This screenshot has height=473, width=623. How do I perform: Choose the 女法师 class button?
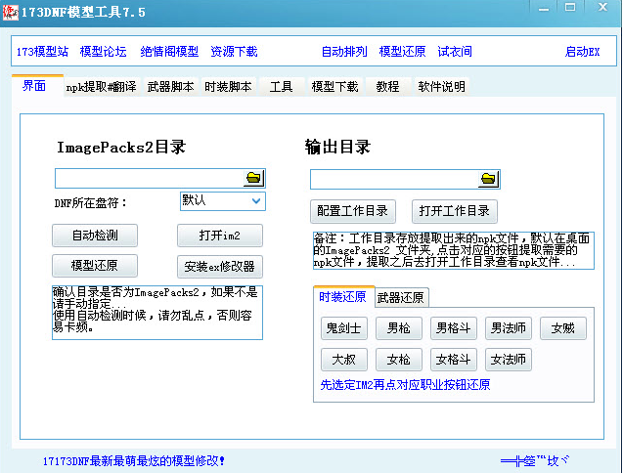pyautogui.click(x=509, y=360)
